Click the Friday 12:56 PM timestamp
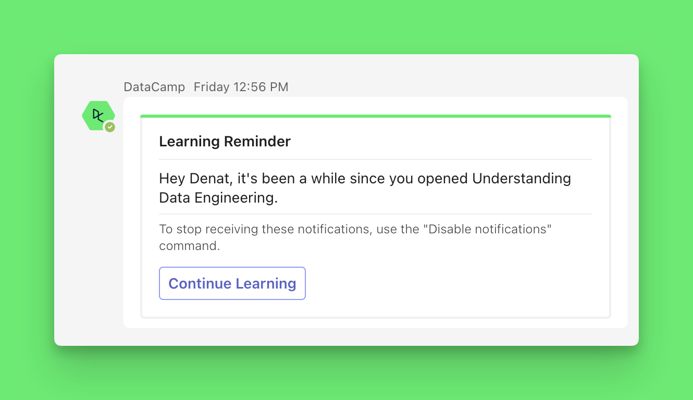Screen dimensions: 693x400 [x=241, y=87]
